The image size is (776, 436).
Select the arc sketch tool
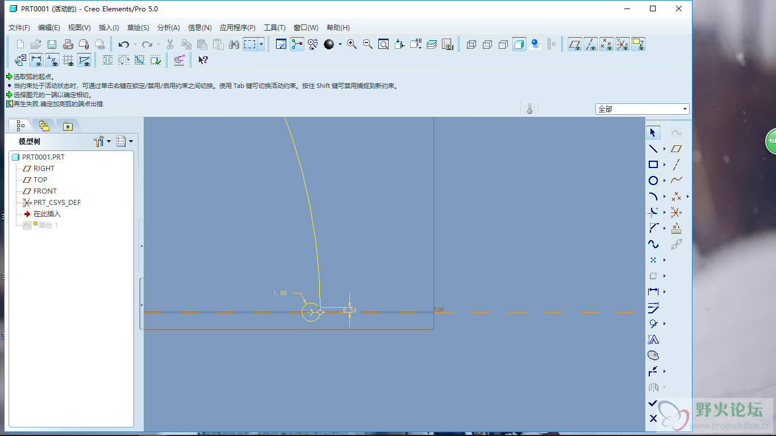[653, 196]
